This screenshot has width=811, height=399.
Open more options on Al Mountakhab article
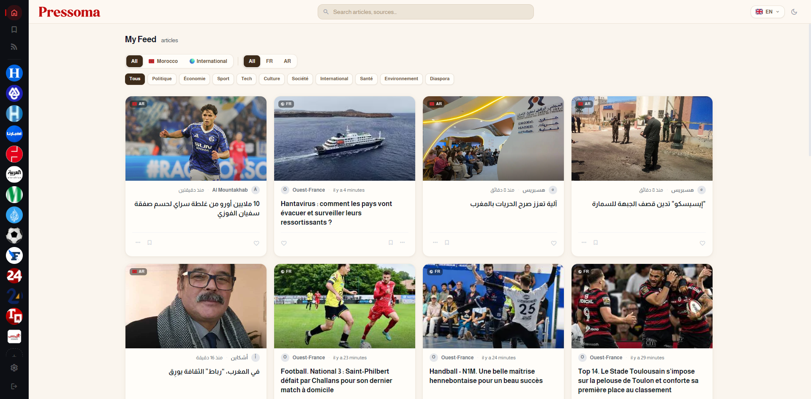138,242
